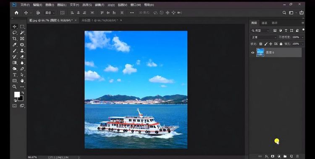The height and width of the screenshot is (159, 315).
Task: Select the Spot Healing Brush tool
Action: point(22,45)
